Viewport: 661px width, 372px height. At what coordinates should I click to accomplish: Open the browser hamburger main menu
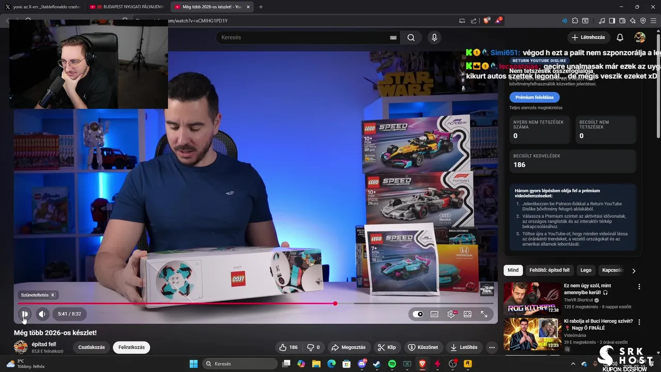pos(654,21)
